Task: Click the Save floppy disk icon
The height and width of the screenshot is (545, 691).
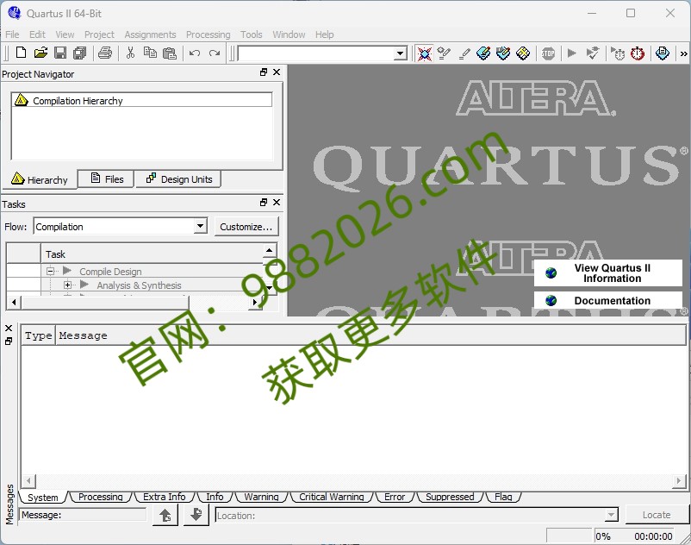Action: [60, 53]
